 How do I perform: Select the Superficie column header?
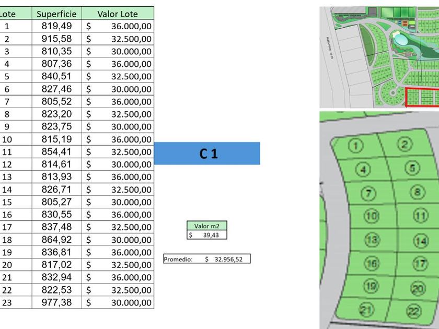click(57, 14)
